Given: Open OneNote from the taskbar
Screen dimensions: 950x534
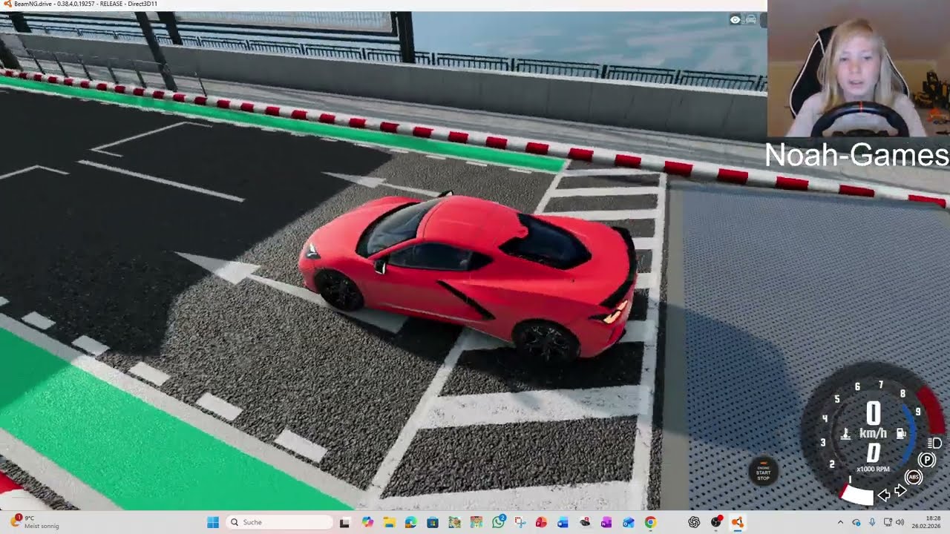Looking at the screenshot, I should [x=606, y=522].
